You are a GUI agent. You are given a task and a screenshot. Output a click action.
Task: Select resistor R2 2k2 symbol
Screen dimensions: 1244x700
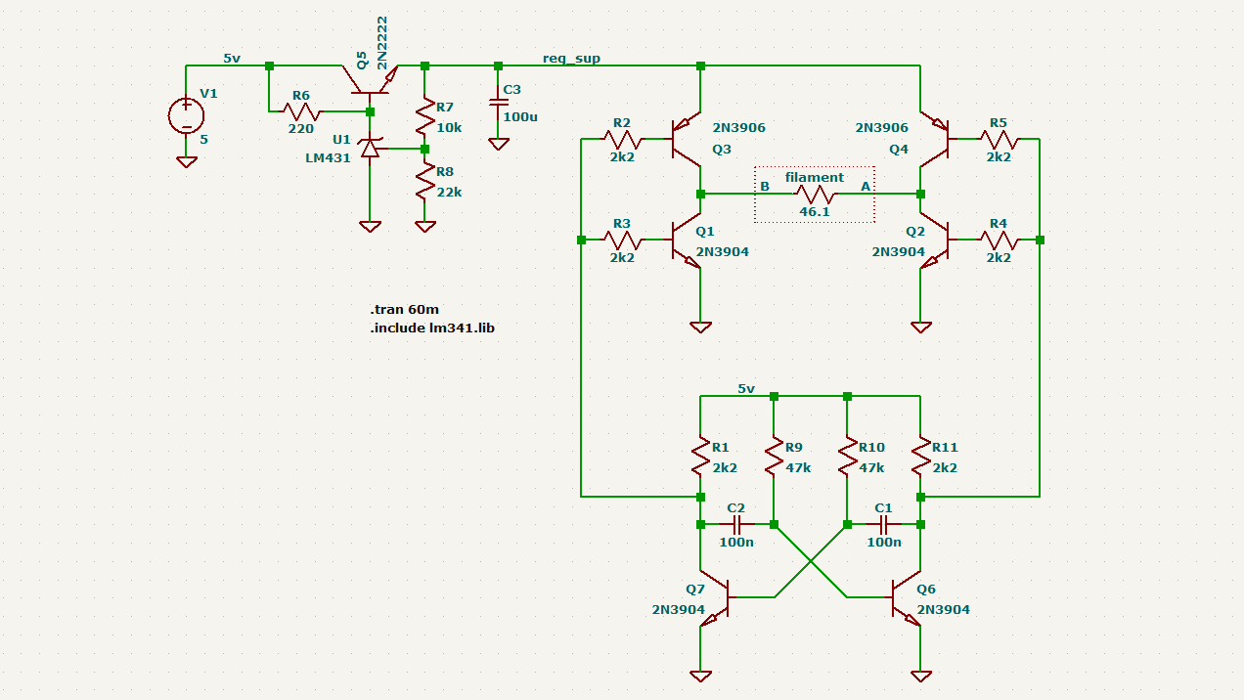click(x=623, y=139)
